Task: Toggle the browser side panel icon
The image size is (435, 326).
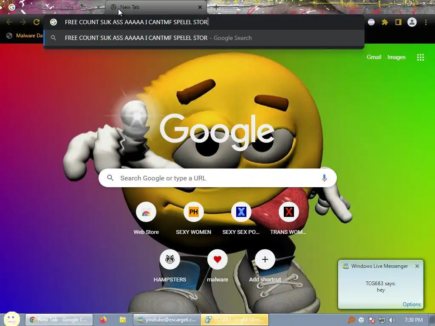Action: [x=398, y=22]
